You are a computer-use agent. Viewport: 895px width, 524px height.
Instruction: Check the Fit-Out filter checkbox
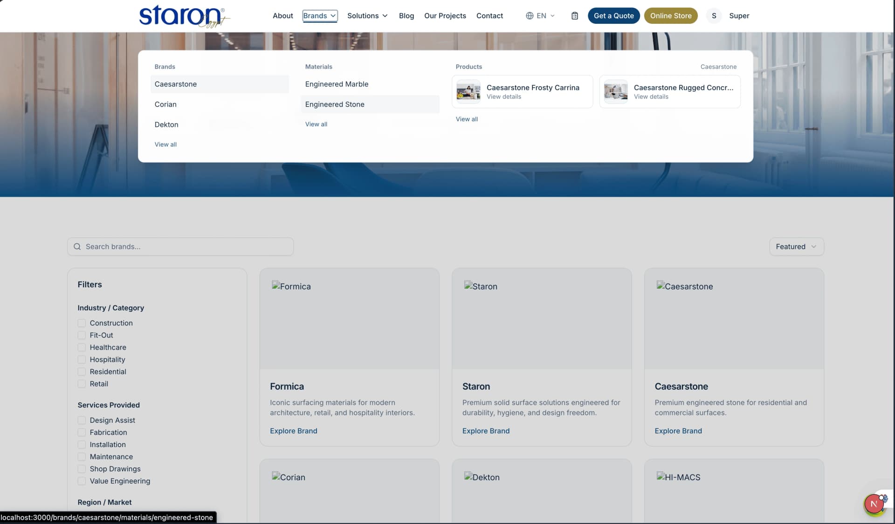pos(82,335)
